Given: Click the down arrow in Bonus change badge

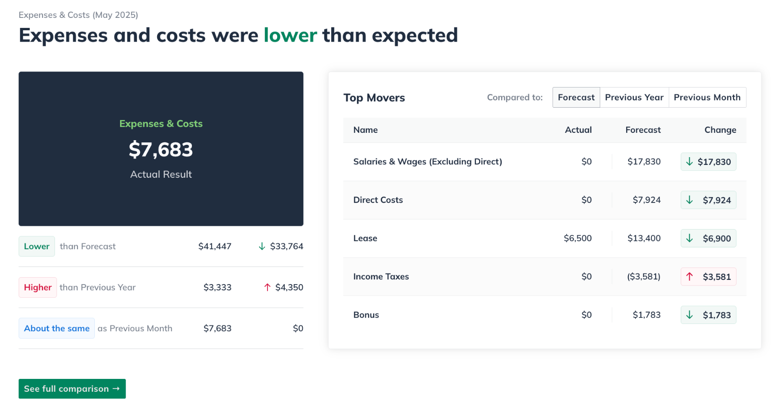Looking at the screenshot, I should (689, 315).
